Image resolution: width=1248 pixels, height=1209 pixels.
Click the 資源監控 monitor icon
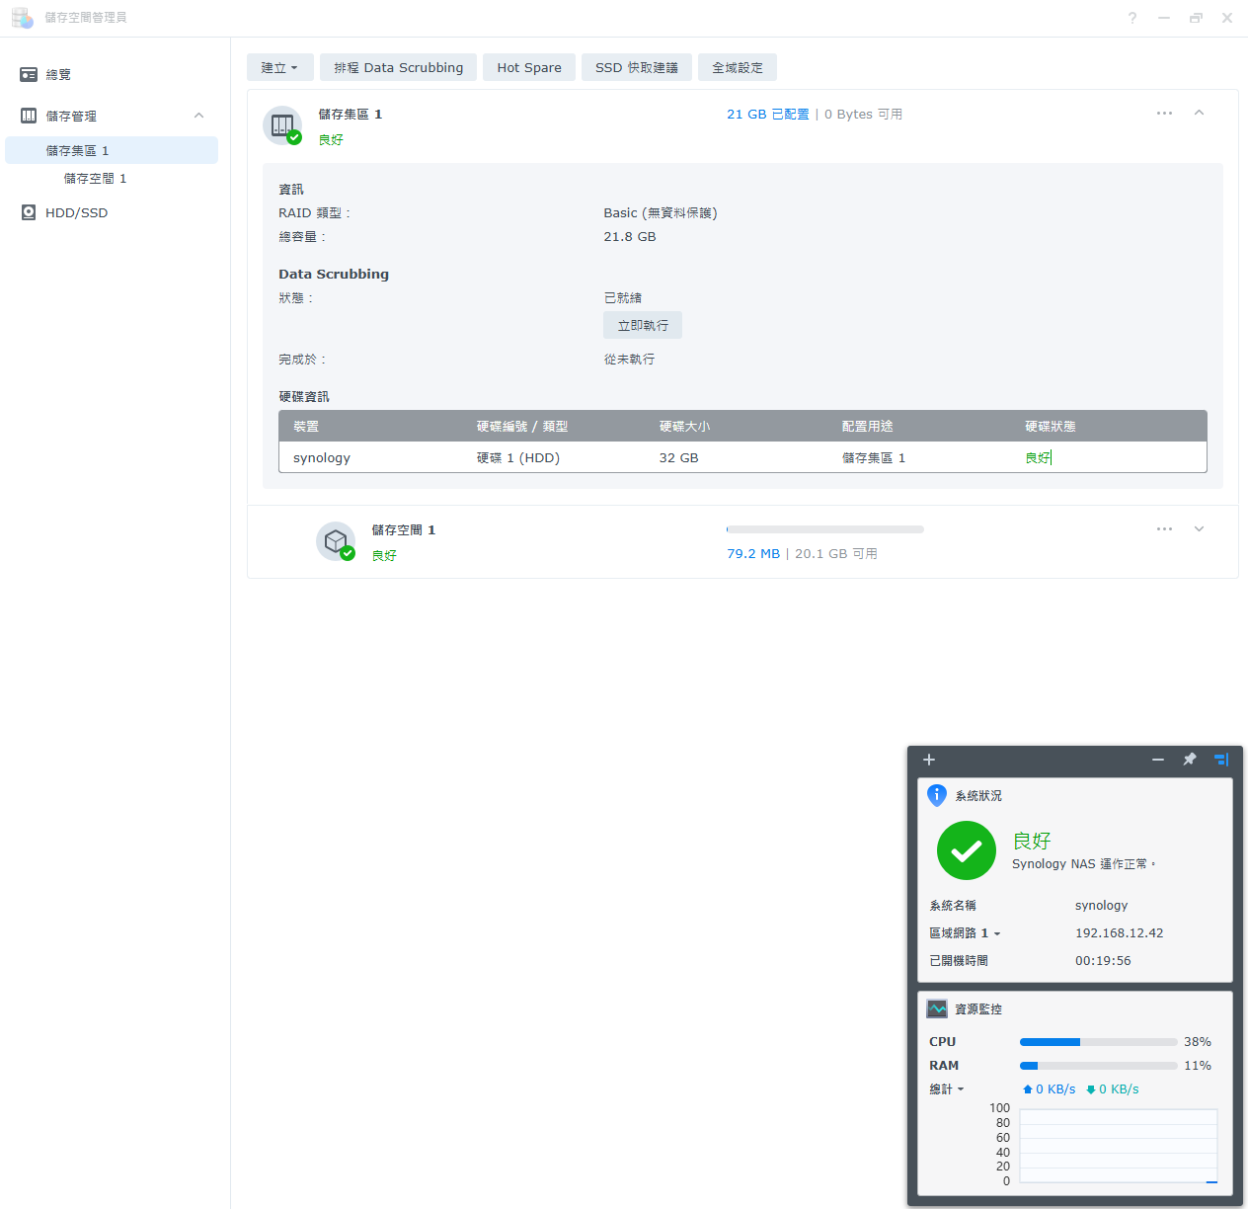(x=937, y=1008)
